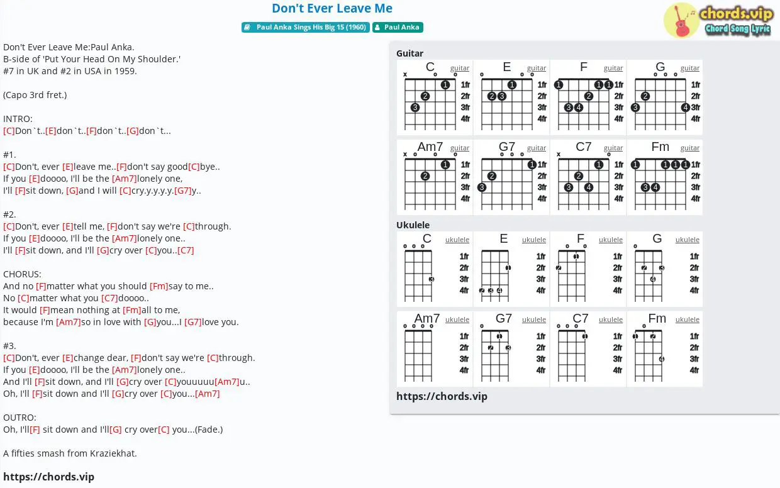The width and height of the screenshot is (780, 488).
Task: Select the ukulele G chord diagram
Action: click(665, 269)
